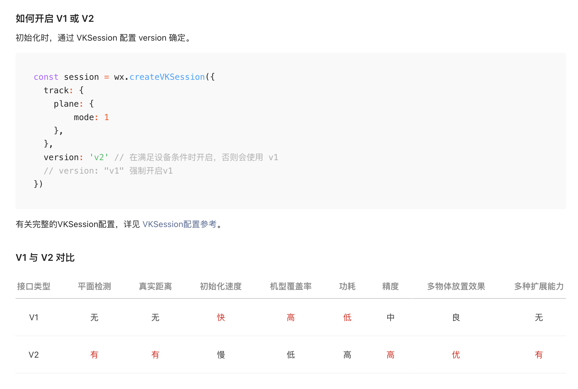The height and width of the screenshot is (389, 578).
Task: Click the red 快 cell in V1 row
Action: (x=220, y=317)
